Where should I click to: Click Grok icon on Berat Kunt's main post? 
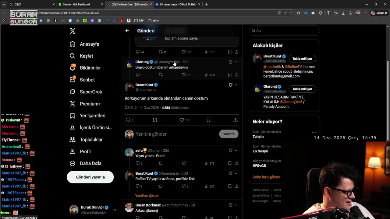click(231, 85)
